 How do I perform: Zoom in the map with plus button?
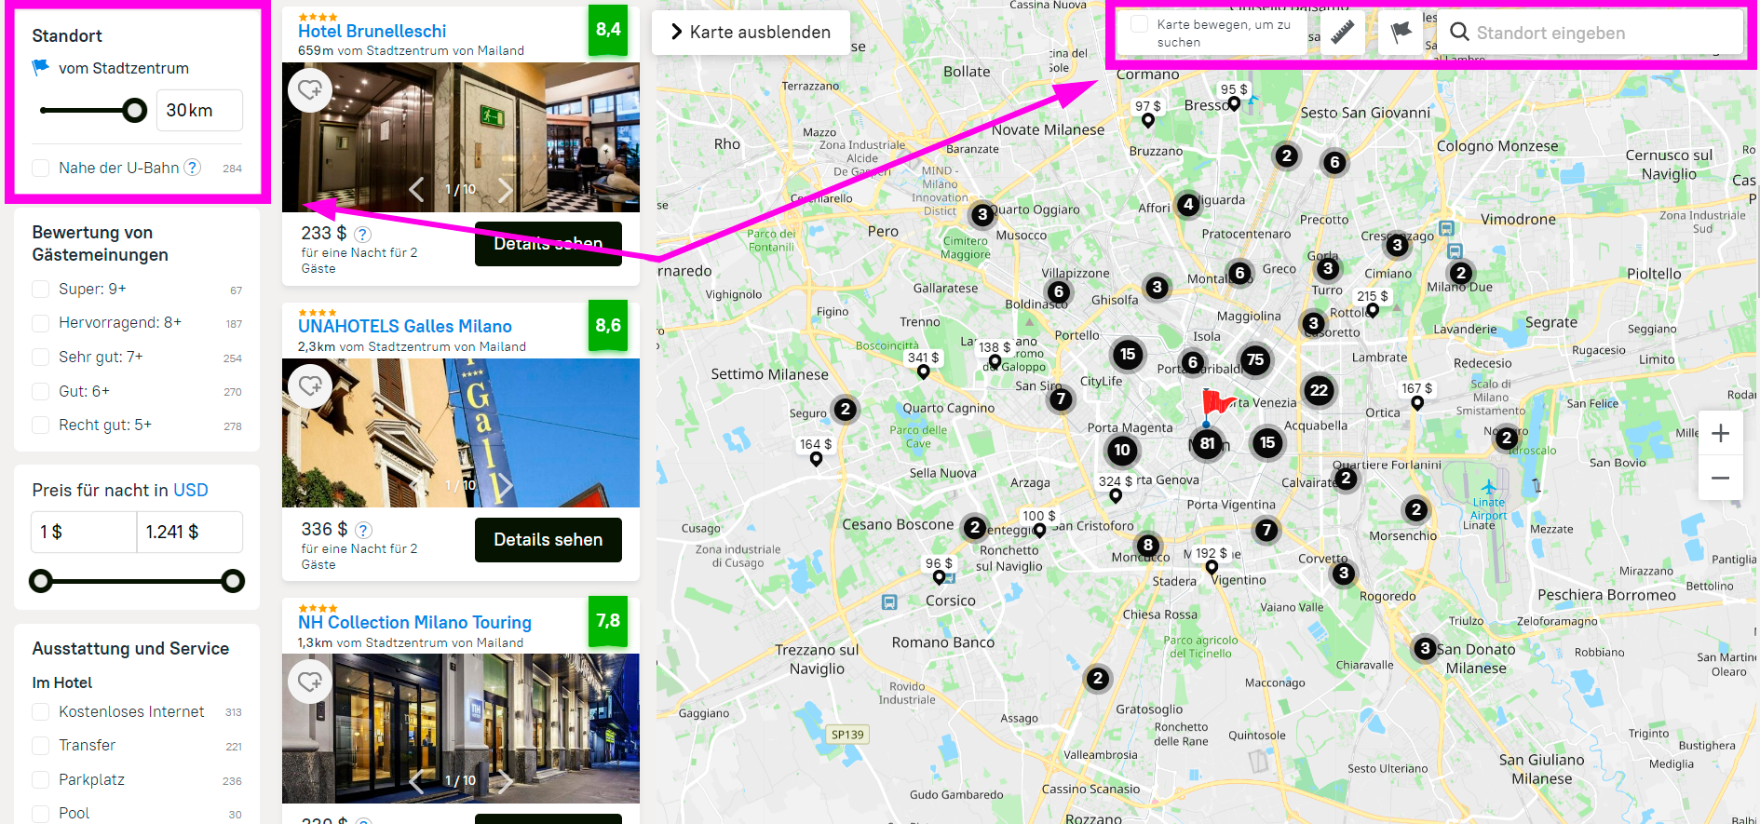1720,433
